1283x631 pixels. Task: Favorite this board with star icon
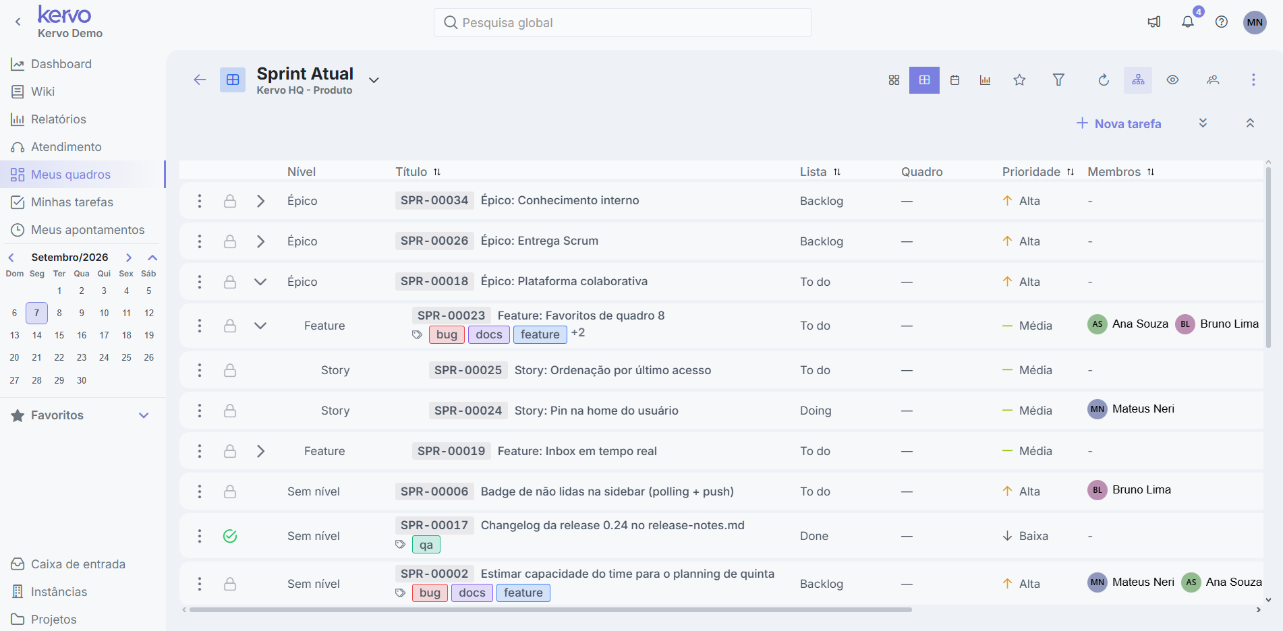click(x=1019, y=80)
